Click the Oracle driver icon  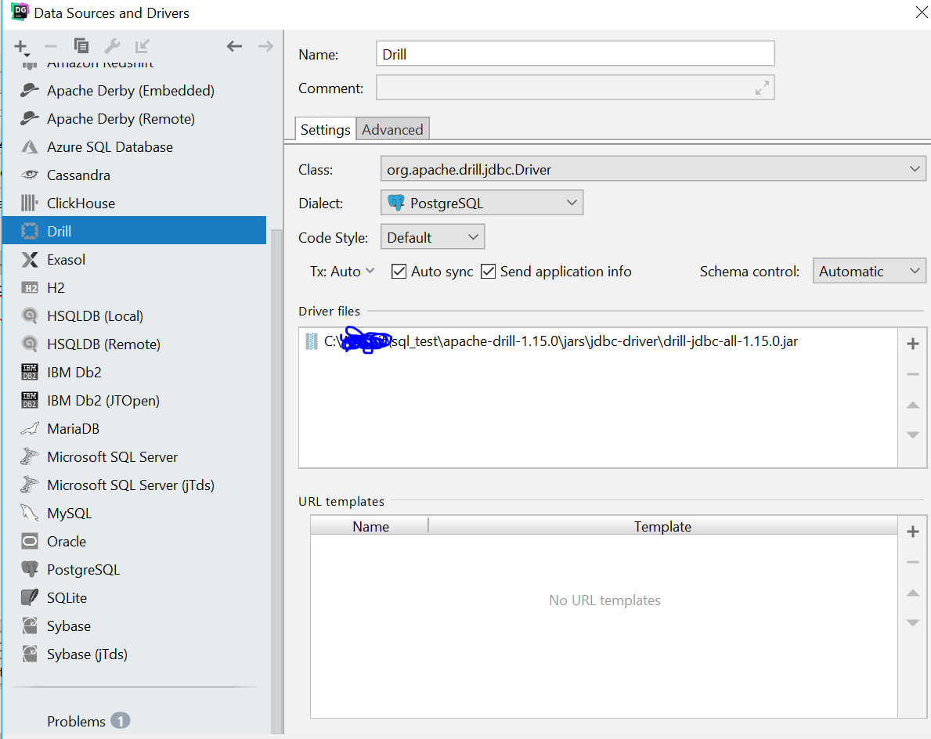(x=30, y=542)
